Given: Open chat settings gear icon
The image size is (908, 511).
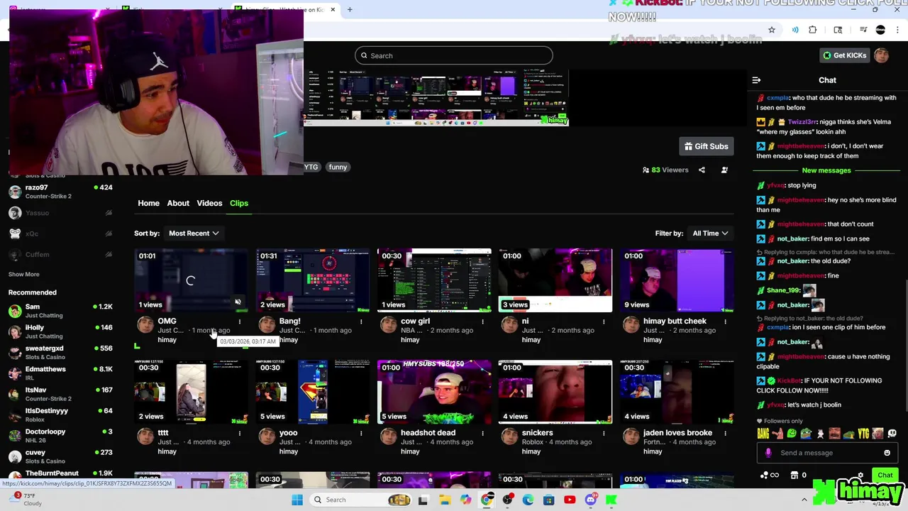Looking at the screenshot, I should (x=860, y=476).
